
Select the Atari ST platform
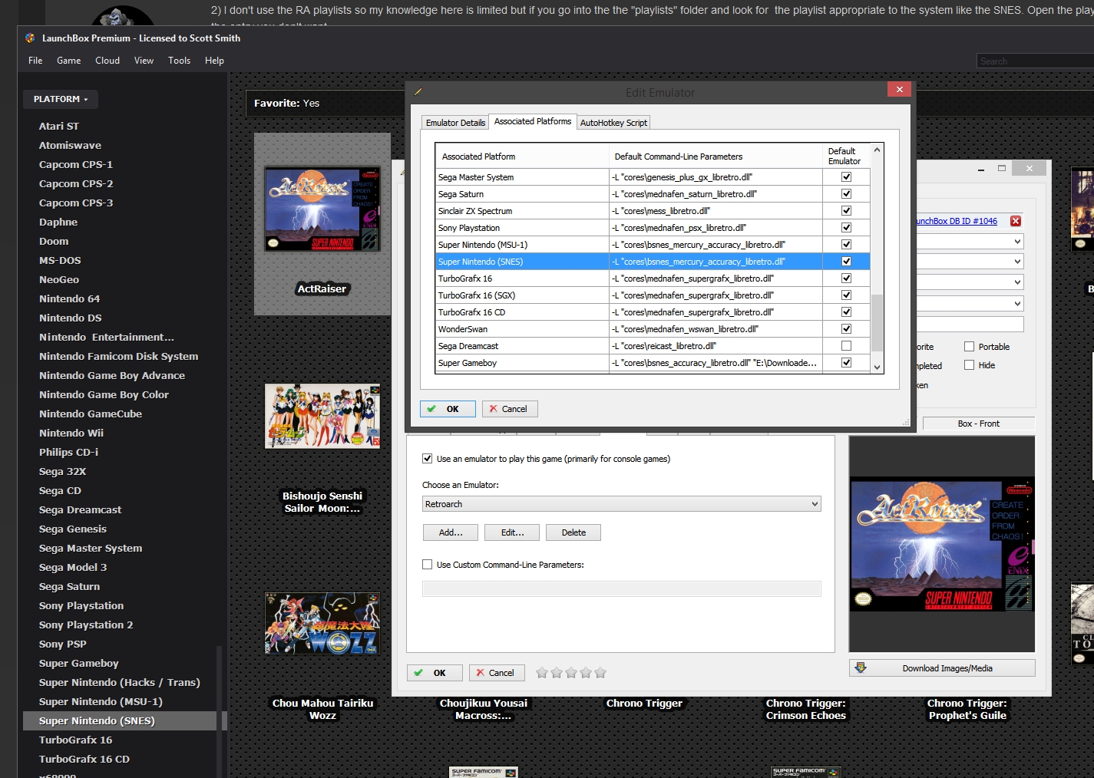pyautogui.click(x=59, y=126)
